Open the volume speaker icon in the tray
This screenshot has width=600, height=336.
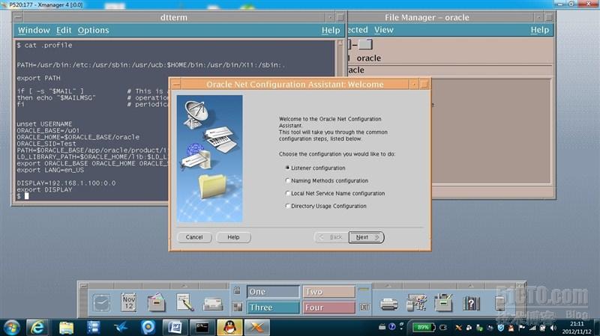(553, 328)
